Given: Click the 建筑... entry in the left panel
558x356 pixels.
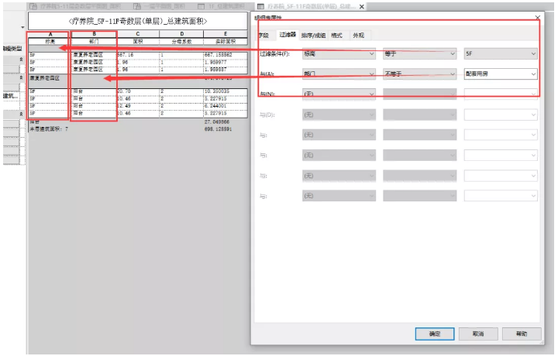Looking at the screenshot, I should 11,95.
